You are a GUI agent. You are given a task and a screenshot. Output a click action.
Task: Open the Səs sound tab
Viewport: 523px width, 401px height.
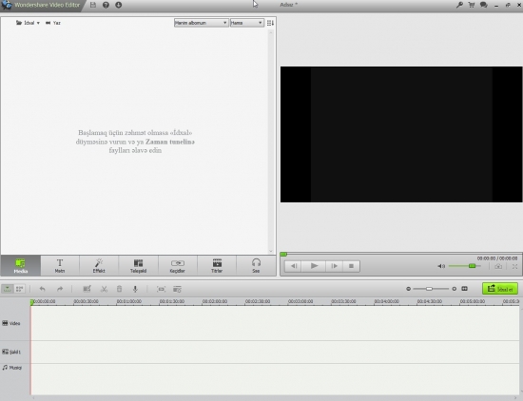[256, 266]
